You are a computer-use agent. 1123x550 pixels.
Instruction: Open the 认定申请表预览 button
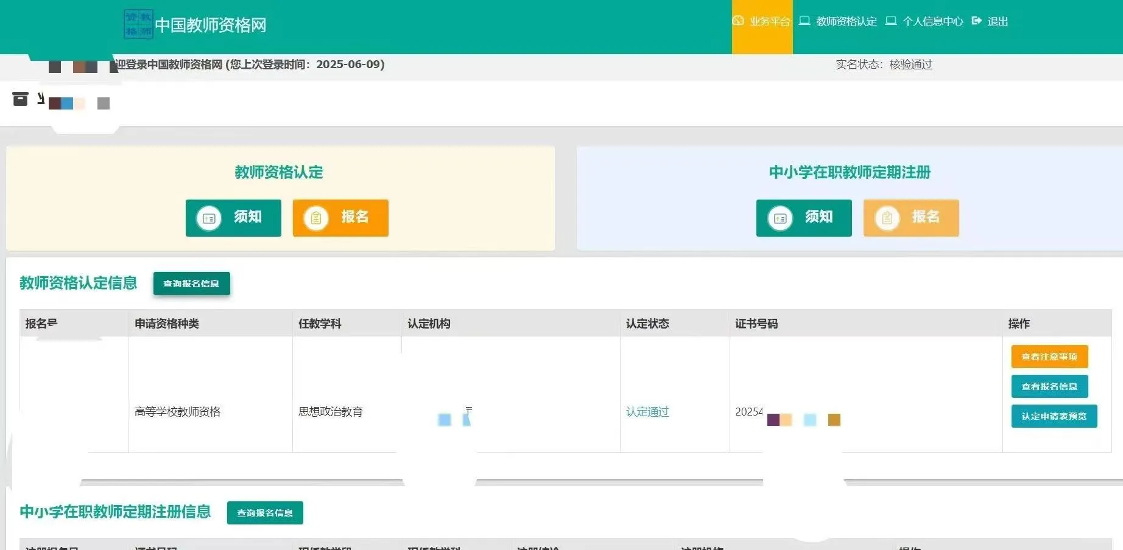click(x=1054, y=416)
